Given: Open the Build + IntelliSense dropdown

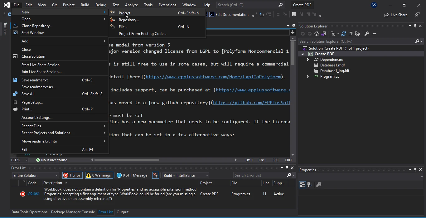Looking at the screenshot, I should click(x=186, y=175).
